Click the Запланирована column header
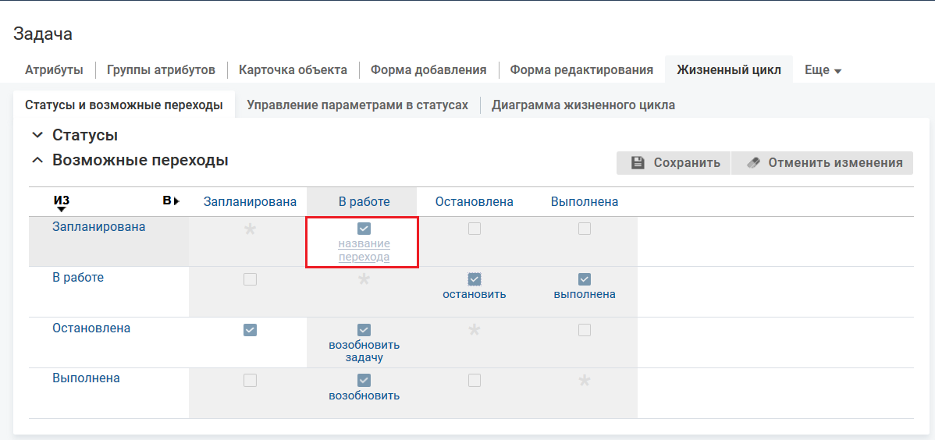935x440 pixels. (x=250, y=202)
